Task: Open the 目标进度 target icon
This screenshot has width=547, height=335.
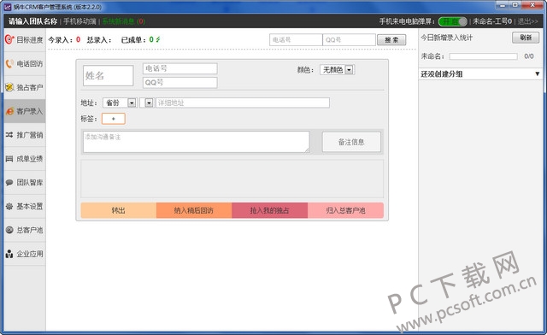Action: click(x=9, y=39)
